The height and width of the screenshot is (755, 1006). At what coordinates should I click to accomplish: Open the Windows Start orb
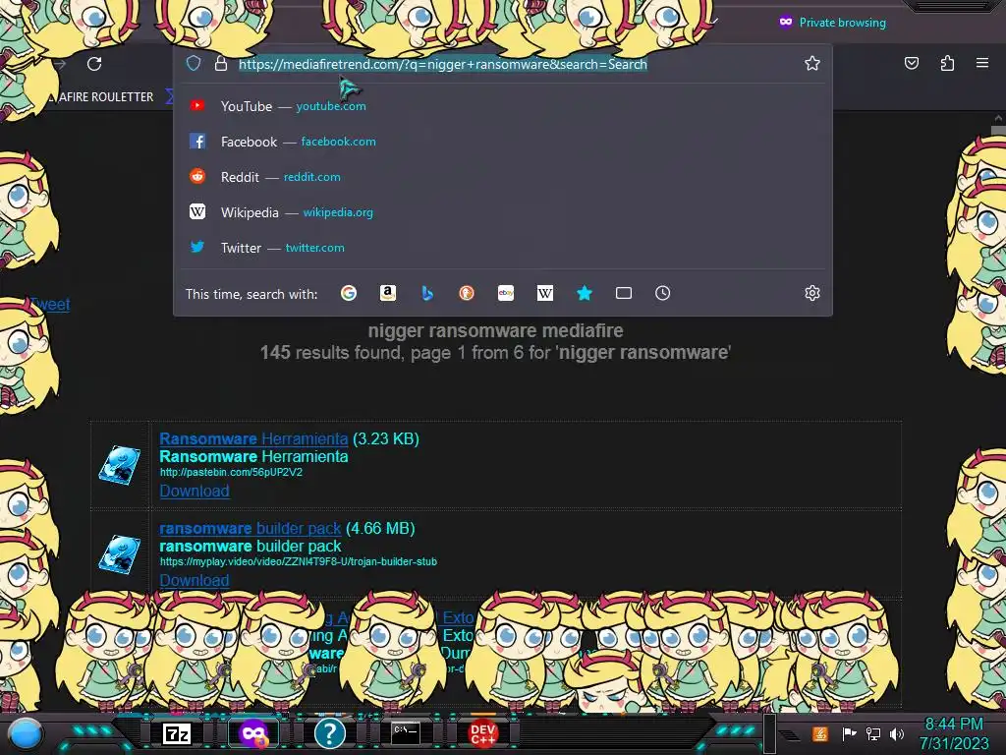pyautogui.click(x=26, y=733)
